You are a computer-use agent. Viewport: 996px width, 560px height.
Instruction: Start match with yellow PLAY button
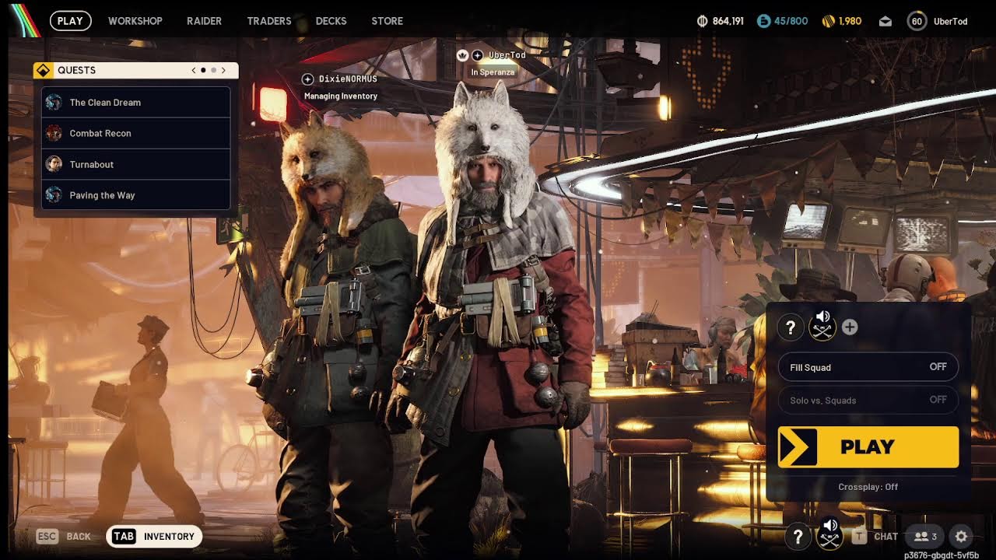point(868,446)
